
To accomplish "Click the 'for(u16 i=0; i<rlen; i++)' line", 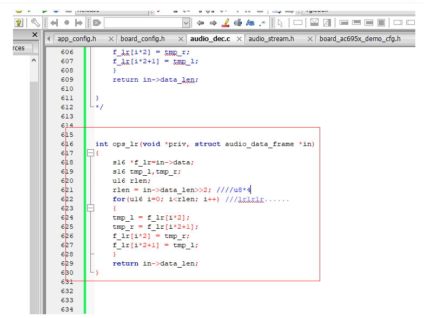I will (x=166, y=199).
